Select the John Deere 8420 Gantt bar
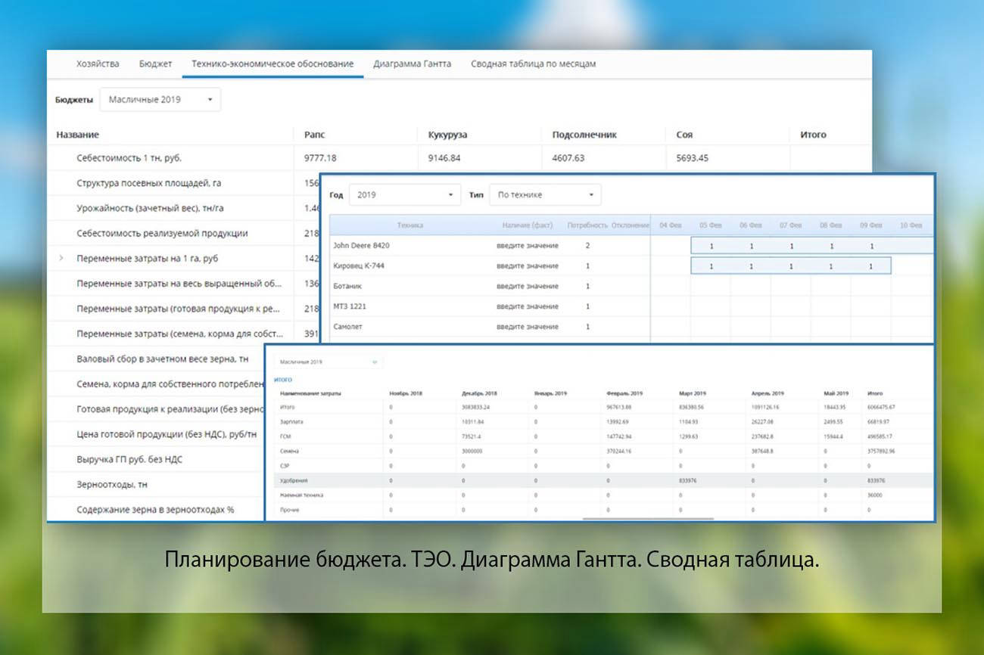984x655 pixels. (810, 246)
